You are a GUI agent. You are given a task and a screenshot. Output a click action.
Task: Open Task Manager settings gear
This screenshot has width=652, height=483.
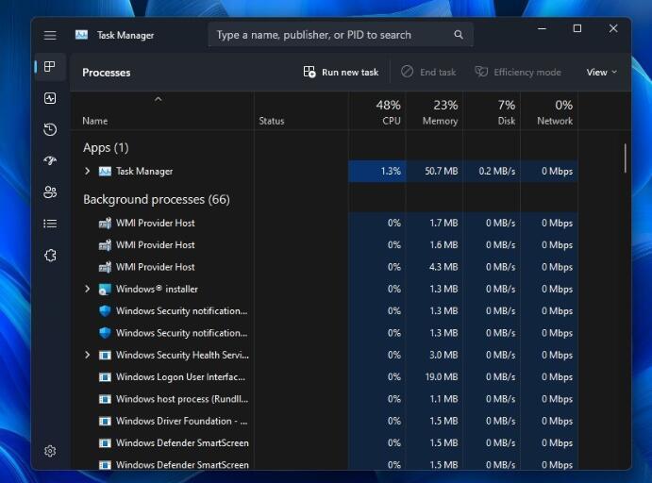pyautogui.click(x=50, y=451)
